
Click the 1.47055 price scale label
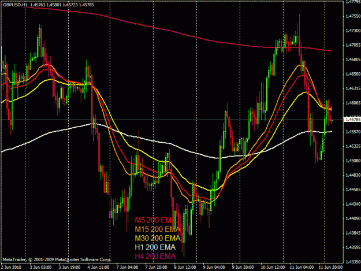coord(353,45)
